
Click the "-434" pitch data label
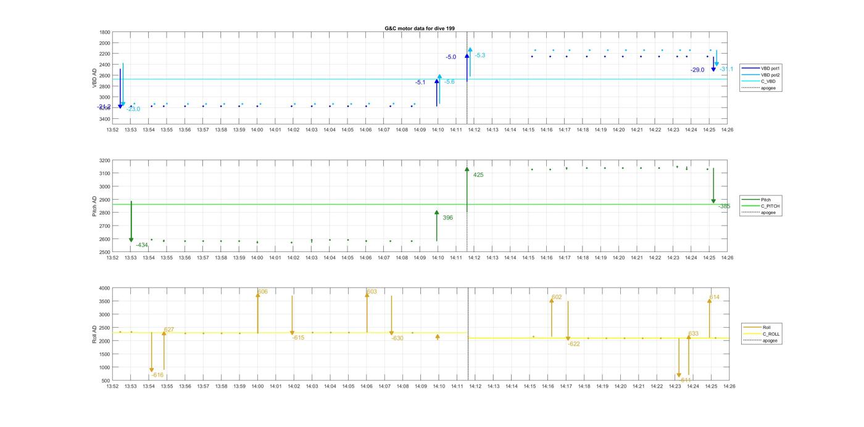click(142, 245)
